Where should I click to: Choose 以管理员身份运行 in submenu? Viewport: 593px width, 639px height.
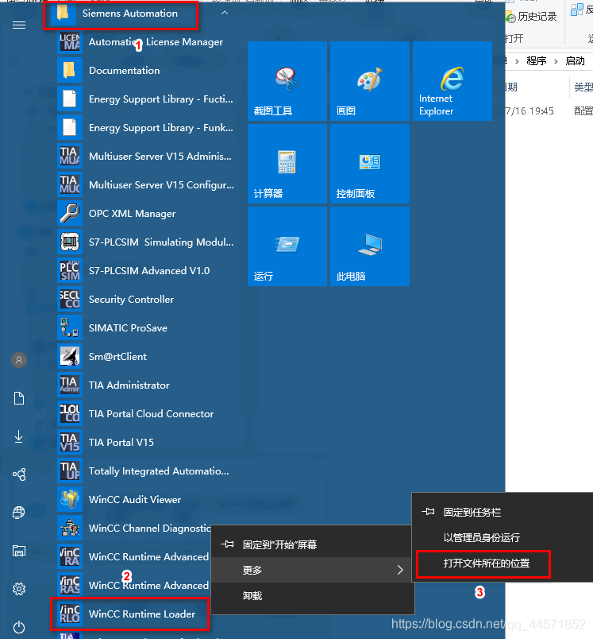pyautogui.click(x=503, y=537)
